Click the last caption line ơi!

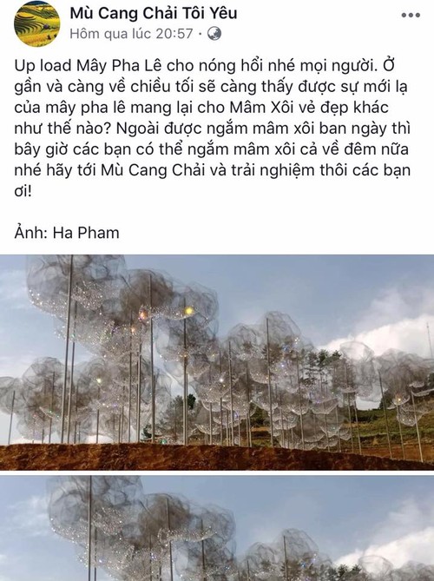click(x=23, y=193)
